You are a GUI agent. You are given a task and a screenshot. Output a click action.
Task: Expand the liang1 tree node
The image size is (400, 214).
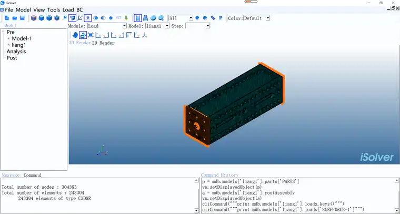[8, 45]
